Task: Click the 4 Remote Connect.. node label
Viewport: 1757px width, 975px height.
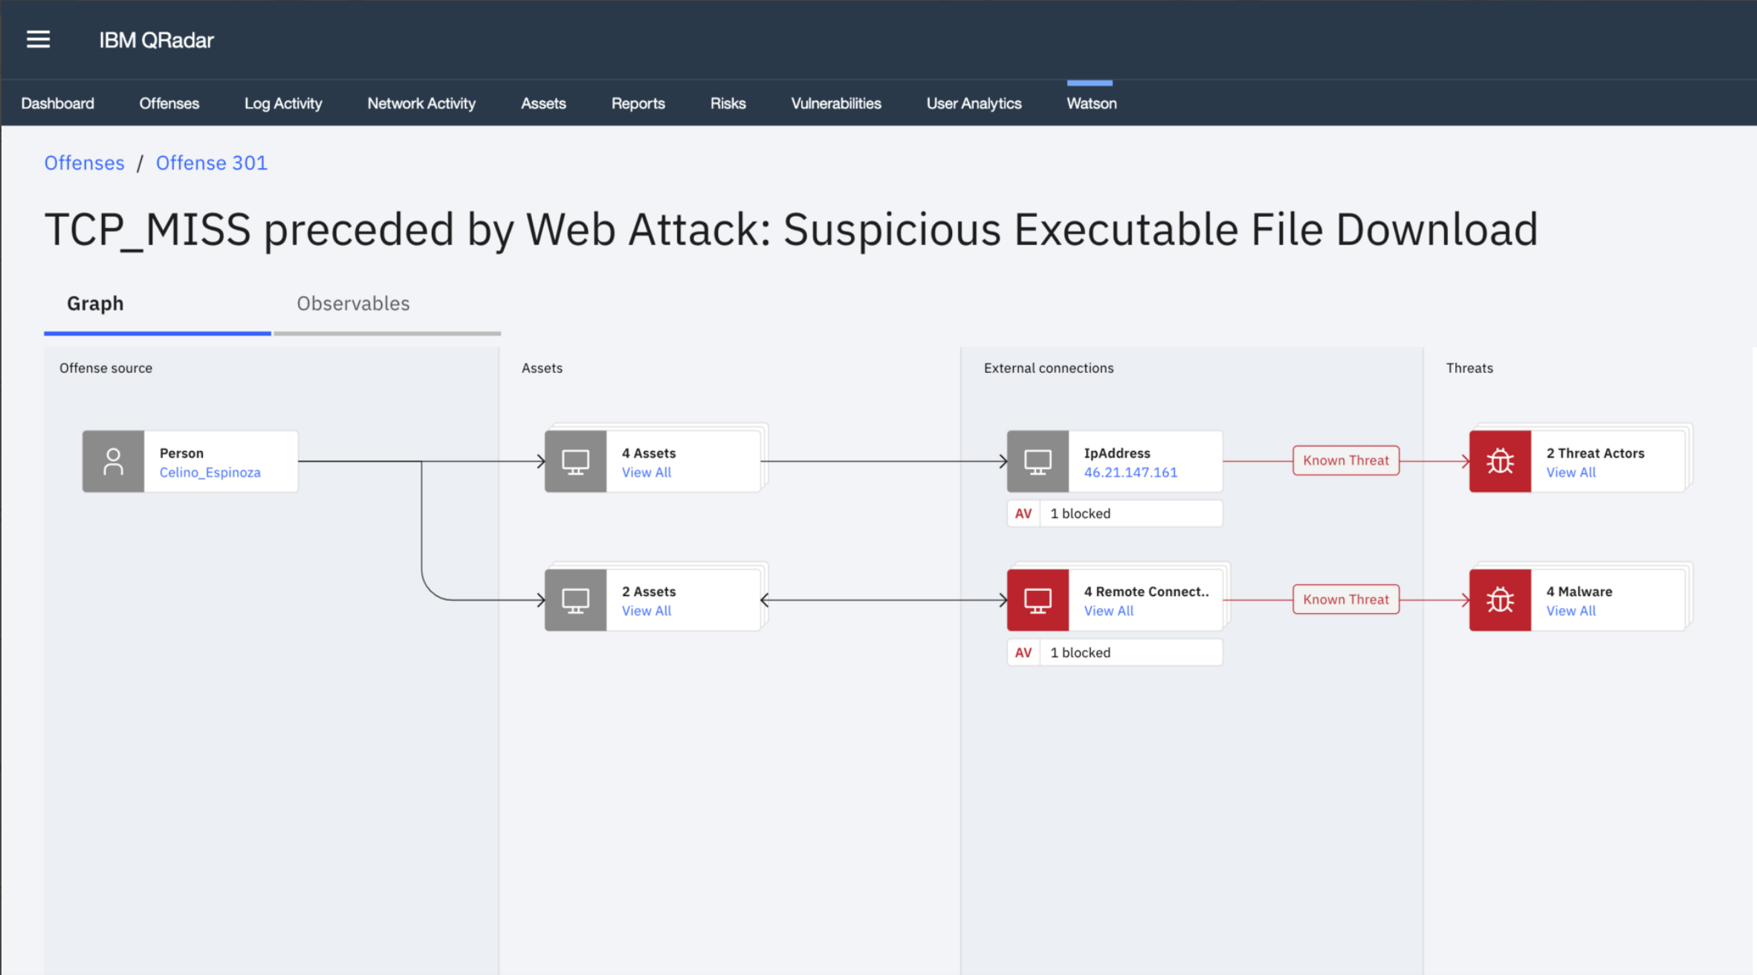Action: [1146, 592]
